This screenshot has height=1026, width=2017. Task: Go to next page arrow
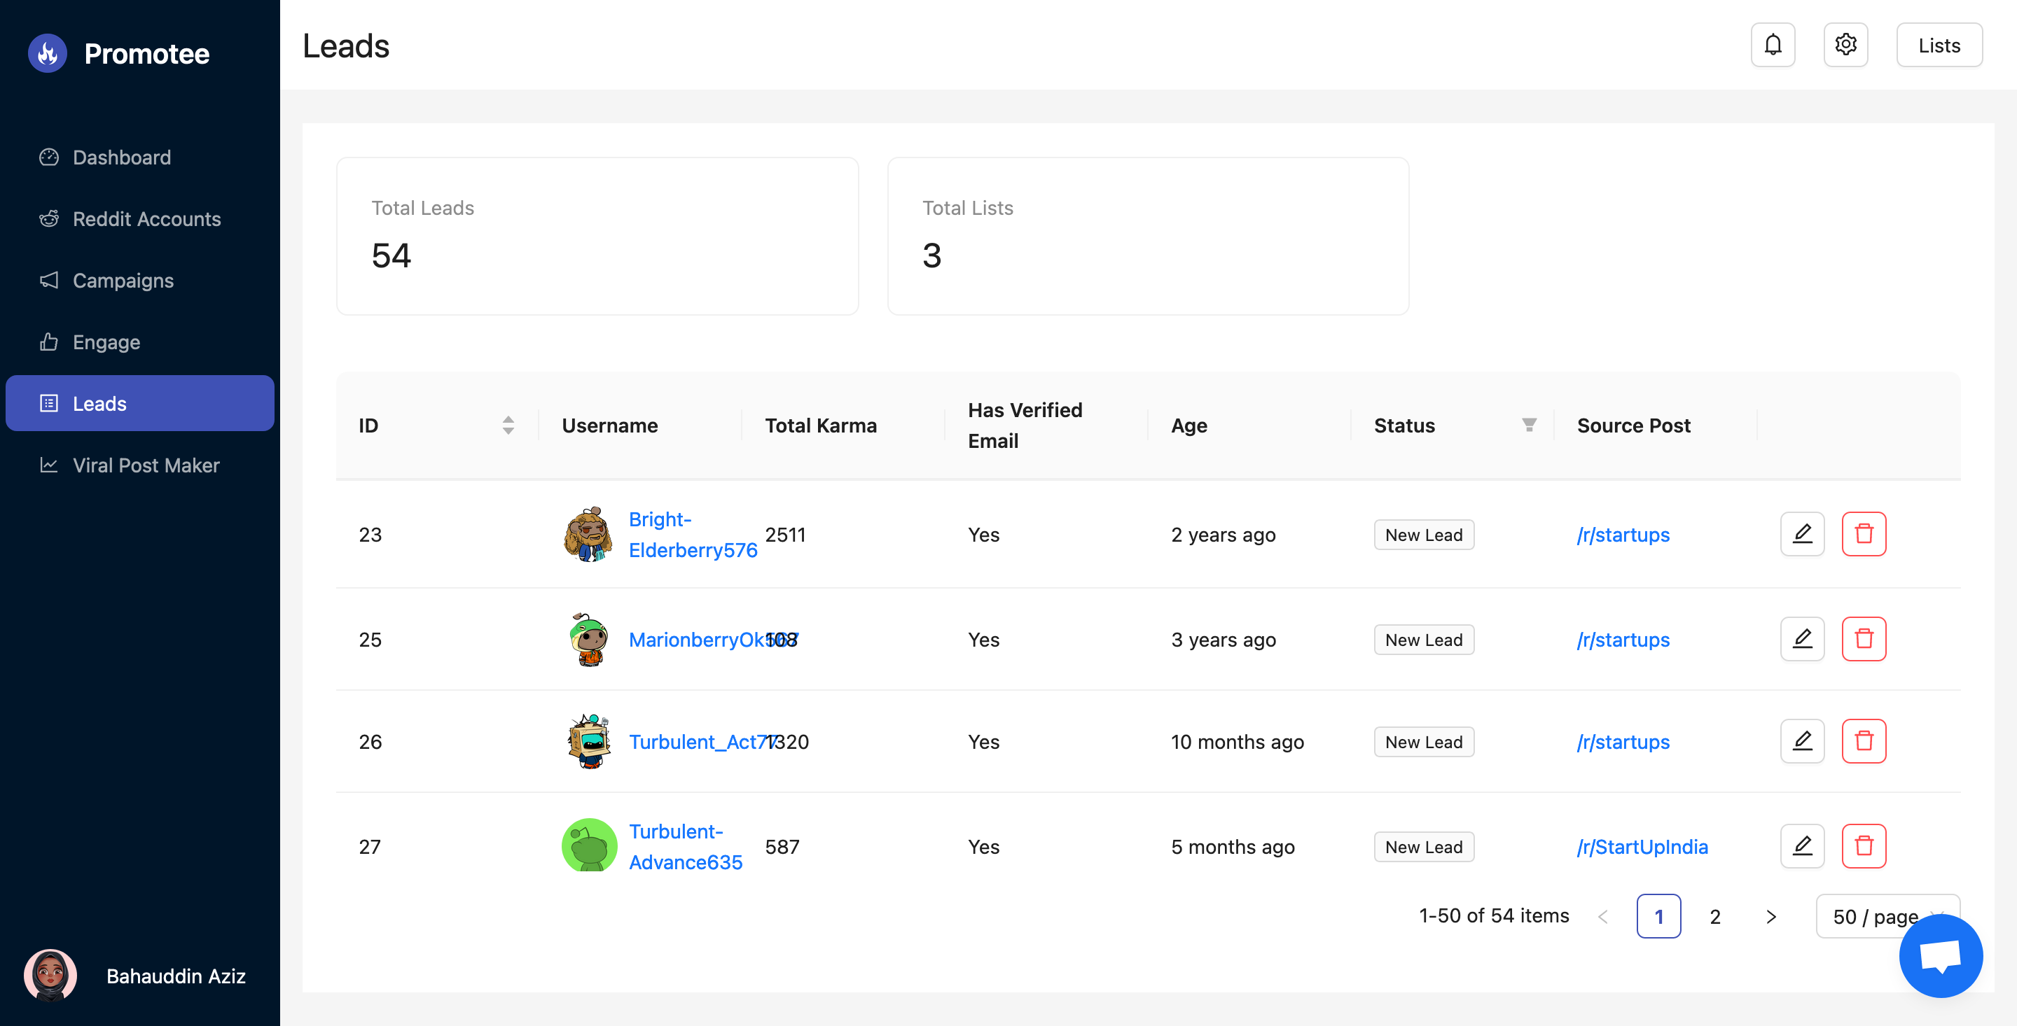pos(1771,916)
